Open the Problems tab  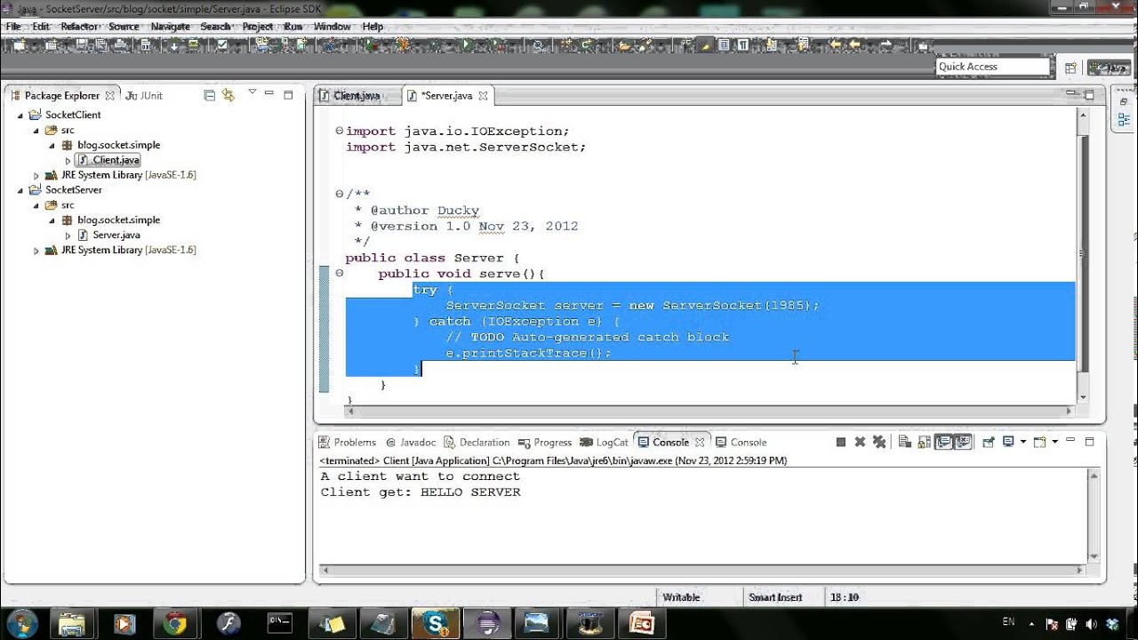pos(348,442)
